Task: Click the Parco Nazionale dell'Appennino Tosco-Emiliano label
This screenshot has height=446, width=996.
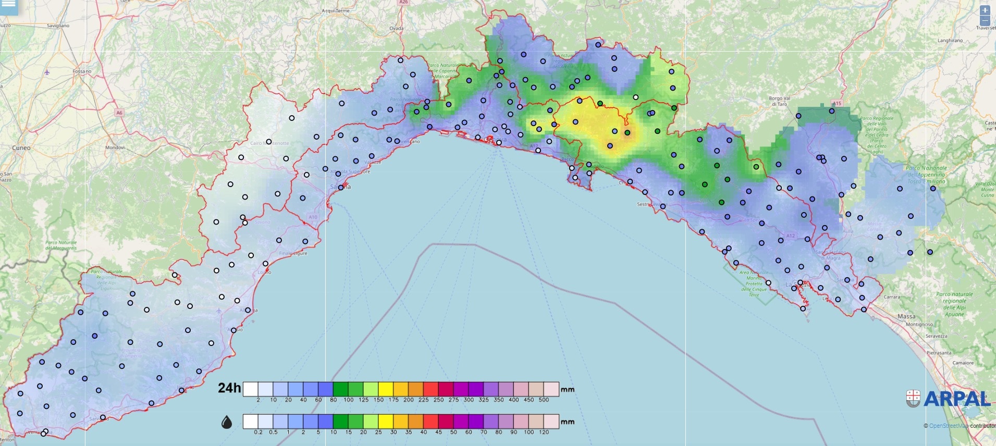Action: coord(926,175)
